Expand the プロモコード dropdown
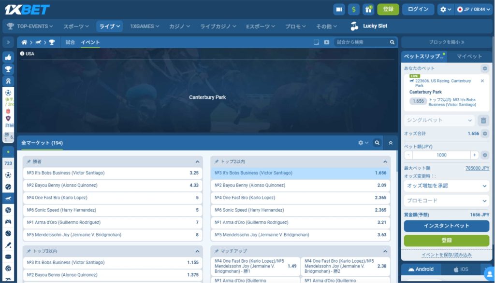The image size is (495, 283). click(x=446, y=201)
